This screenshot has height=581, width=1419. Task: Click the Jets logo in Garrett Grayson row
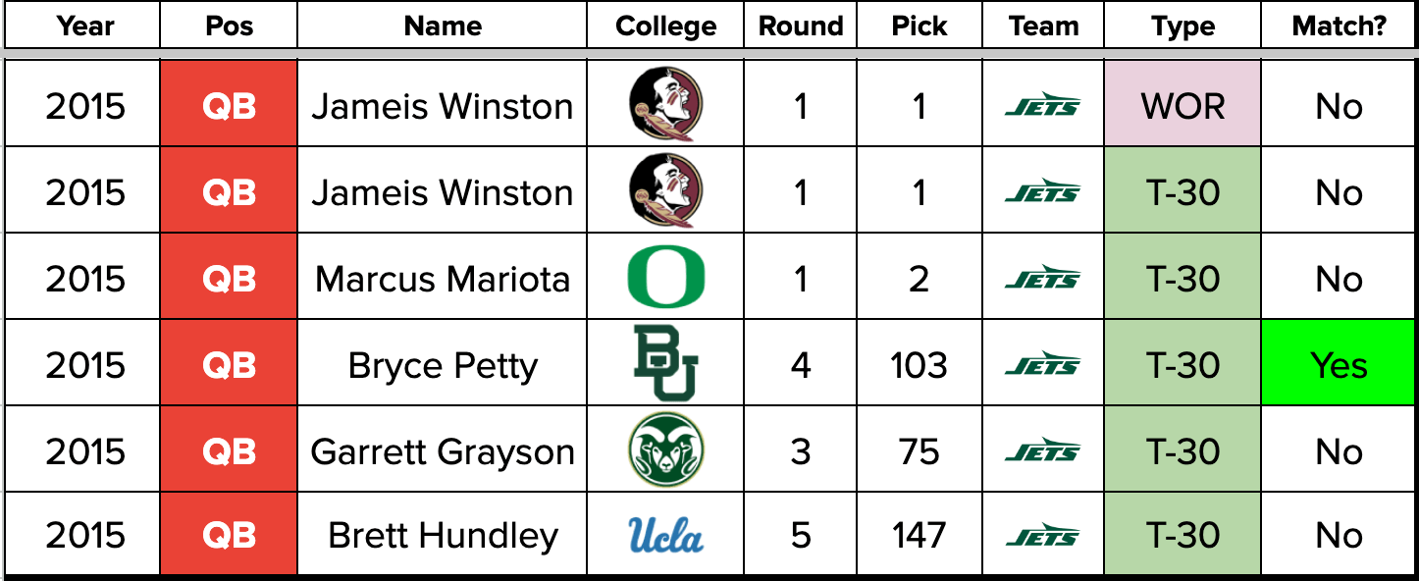point(1042,451)
